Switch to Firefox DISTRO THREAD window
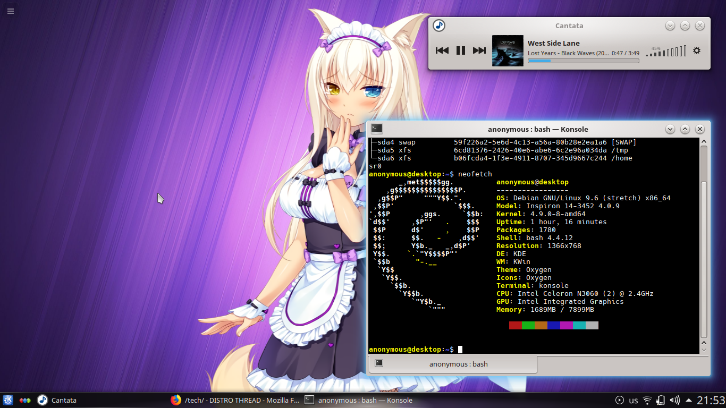Viewport: 726px width, 408px height. tap(235, 400)
